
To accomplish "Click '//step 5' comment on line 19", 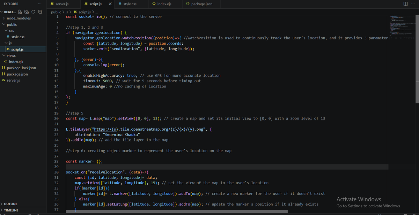I will pos(74,113).
